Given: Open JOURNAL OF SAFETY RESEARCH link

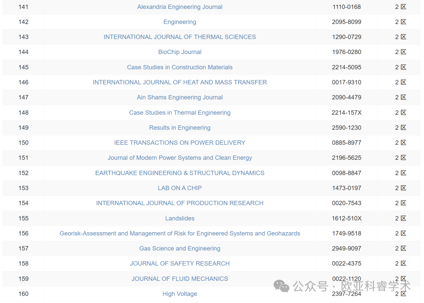Looking at the screenshot, I should click(x=179, y=263).
